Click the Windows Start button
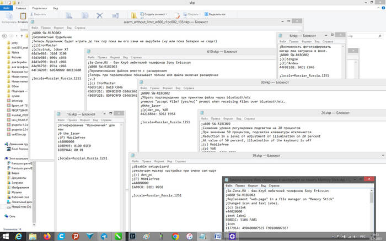The image size is (386, 241). point(6,235)
